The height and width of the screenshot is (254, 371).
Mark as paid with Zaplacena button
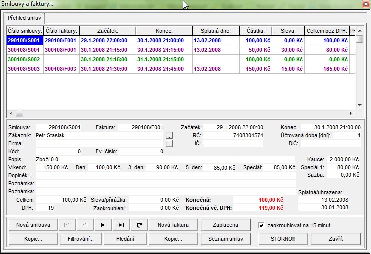(226, 225)
